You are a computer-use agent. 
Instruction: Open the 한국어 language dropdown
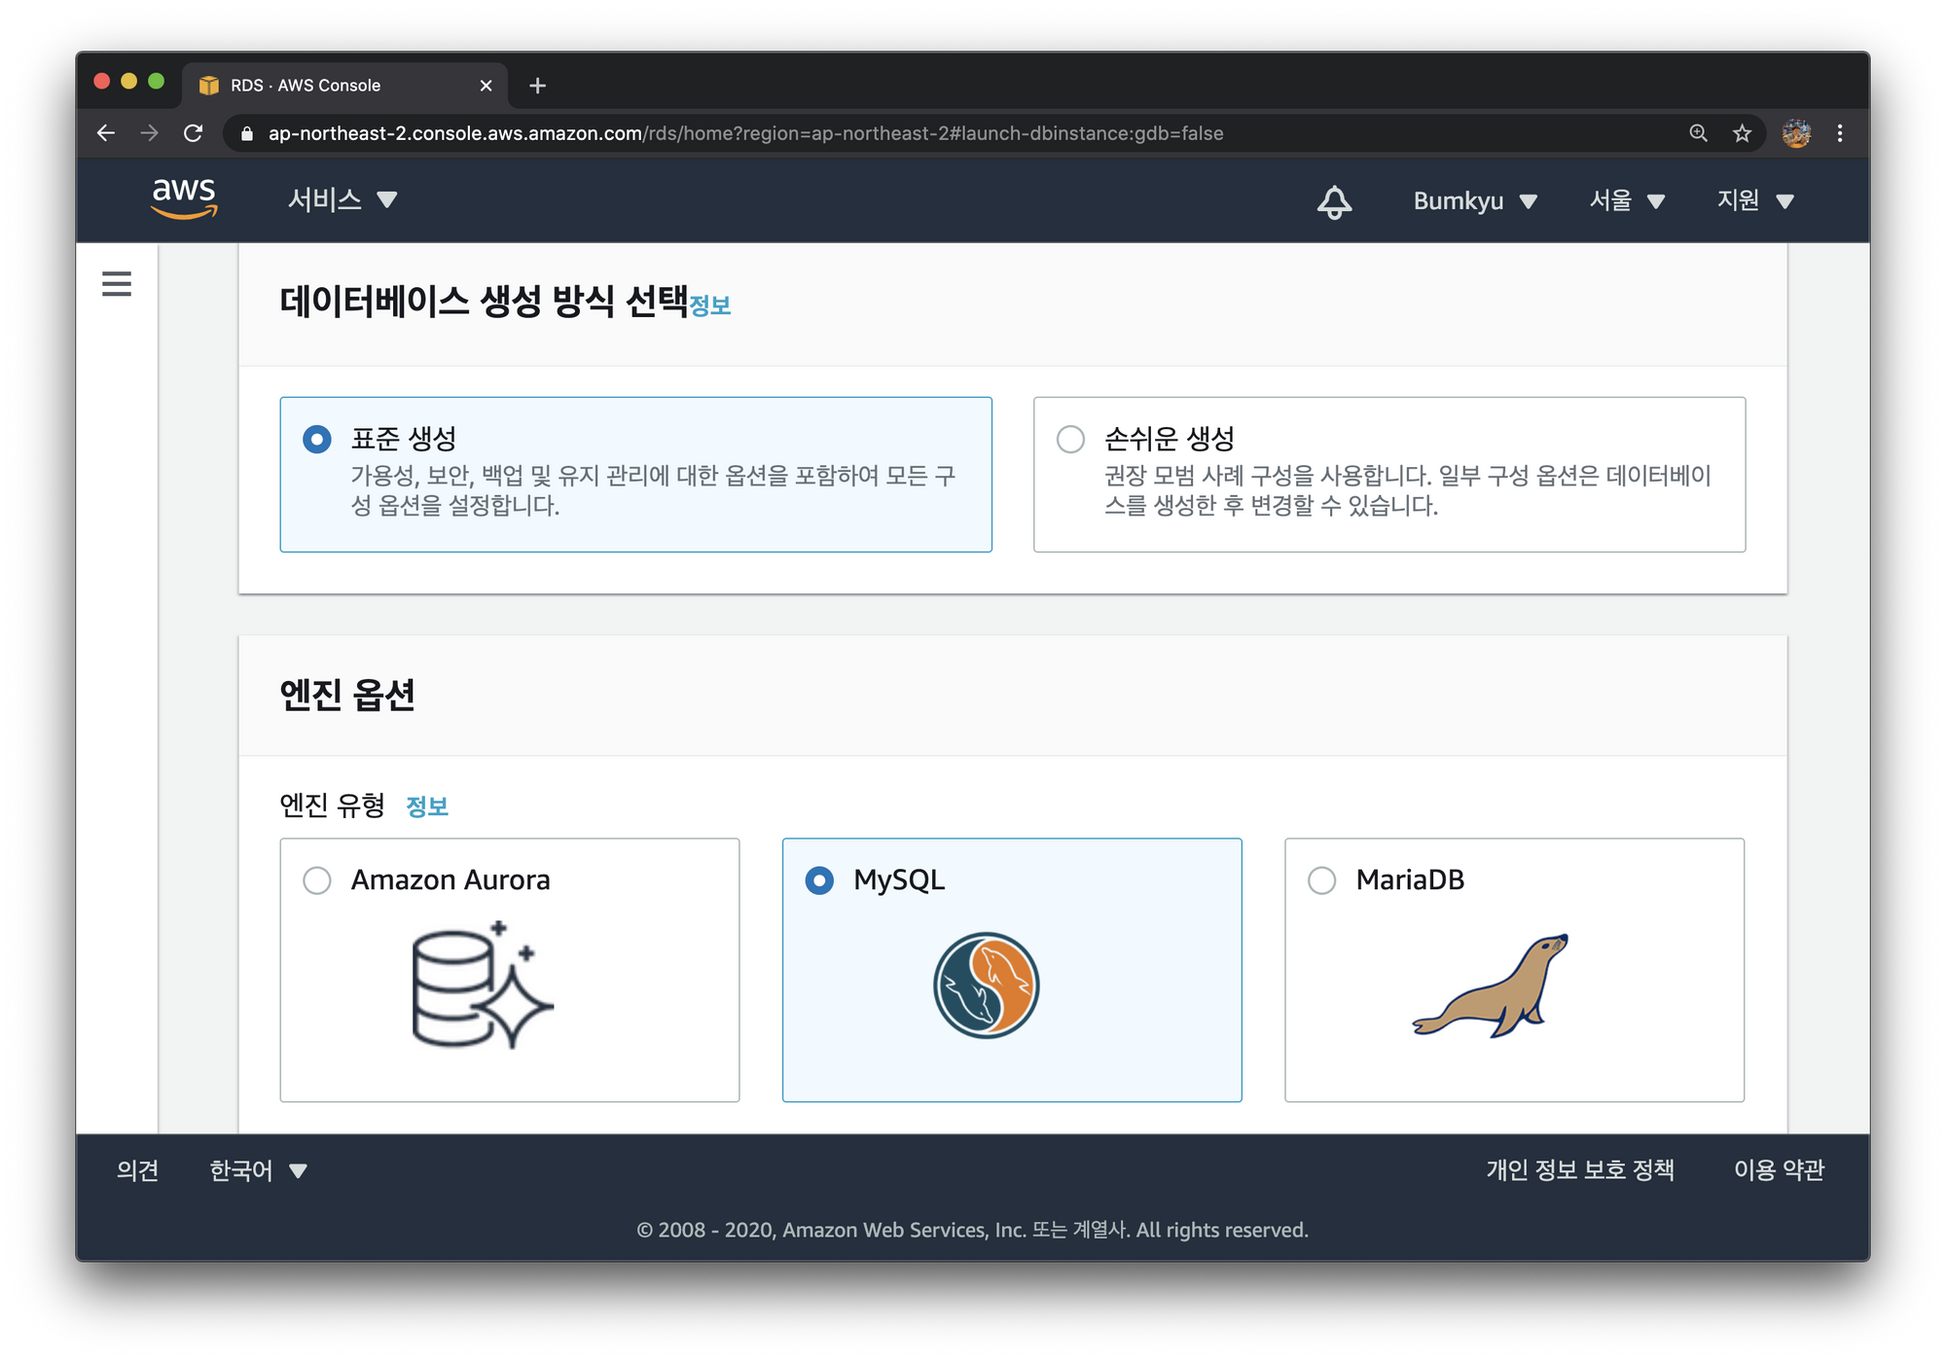coord(259,1170)
